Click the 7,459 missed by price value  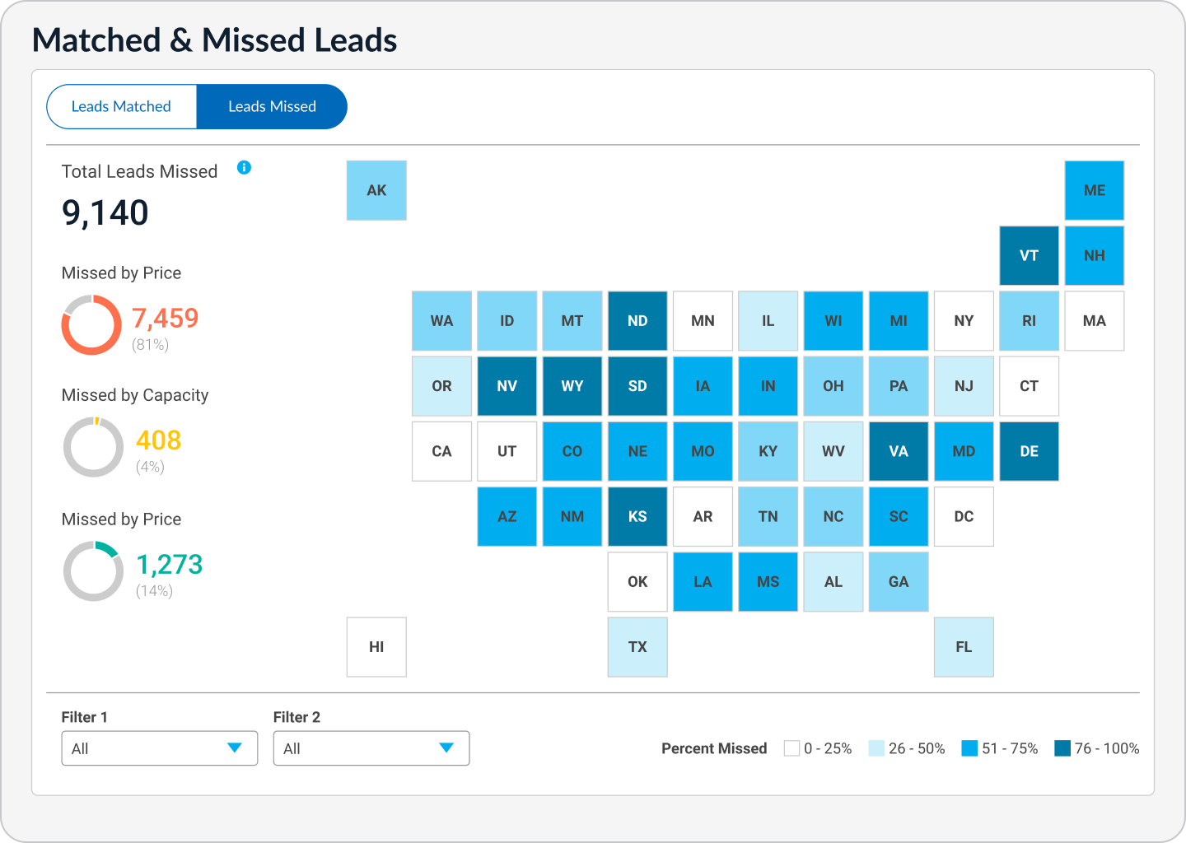click(x=166, y=318)
